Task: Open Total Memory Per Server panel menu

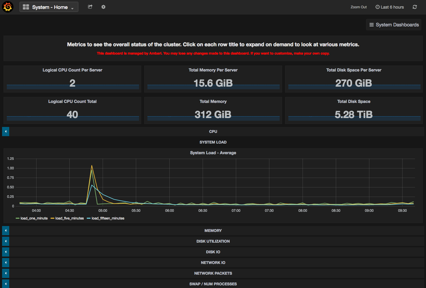Action: pos(213,70)
